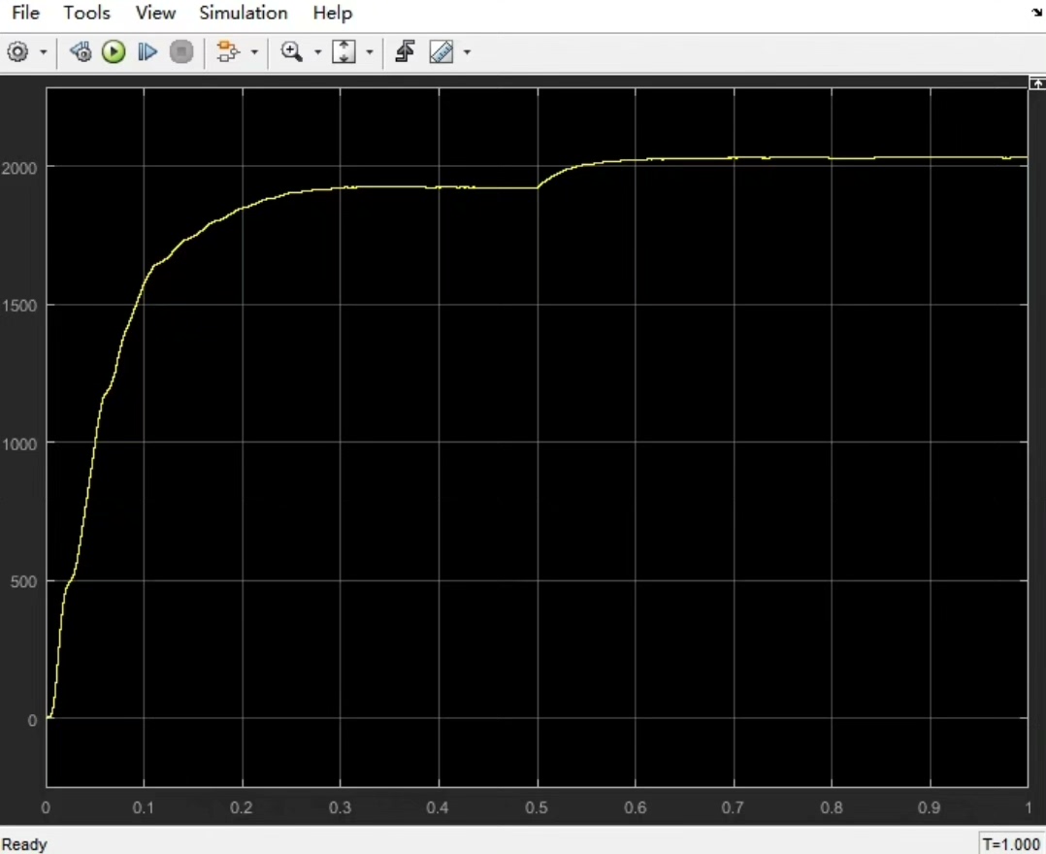Open the Tools menu
Image resolution: width=1046 pixels, height=854 pixels.
pos(86,13)
